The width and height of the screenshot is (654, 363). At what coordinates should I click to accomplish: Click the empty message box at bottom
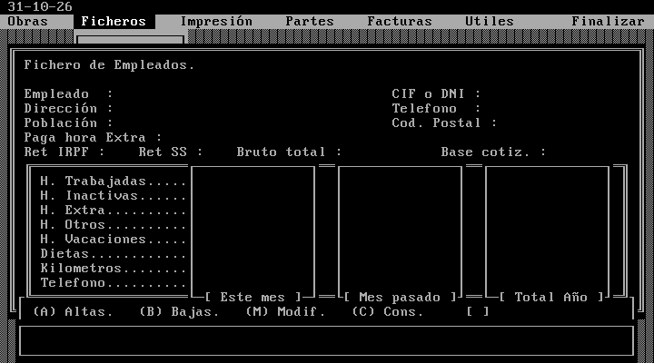[327, 341]
